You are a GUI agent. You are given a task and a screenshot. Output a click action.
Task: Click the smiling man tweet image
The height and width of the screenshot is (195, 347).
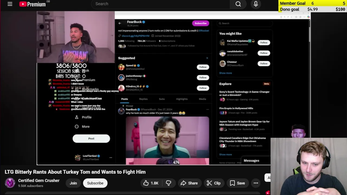click(x=167, y=141)
